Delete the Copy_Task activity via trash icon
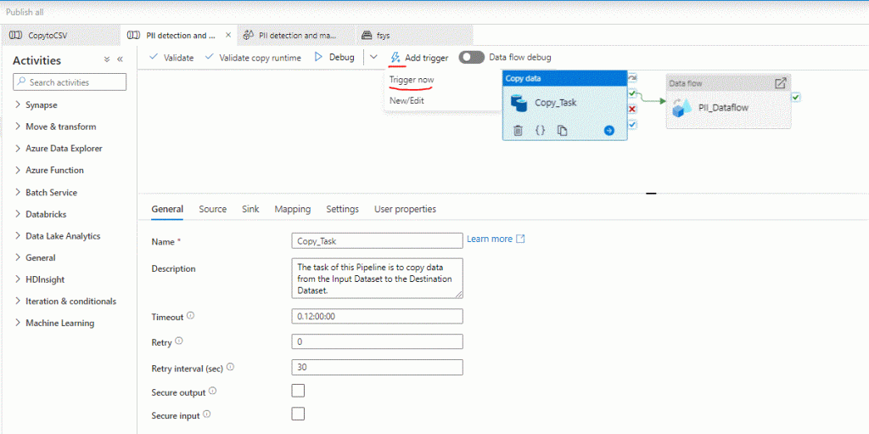This screenshot has width=869, height=434. pos(518,131)
